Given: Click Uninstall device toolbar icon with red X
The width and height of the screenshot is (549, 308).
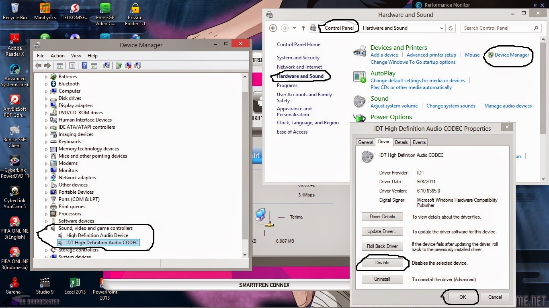Looking at the screenshot, I should (128, 65).
